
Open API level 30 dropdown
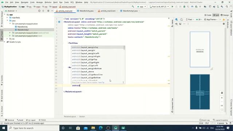tap(199, 19)
